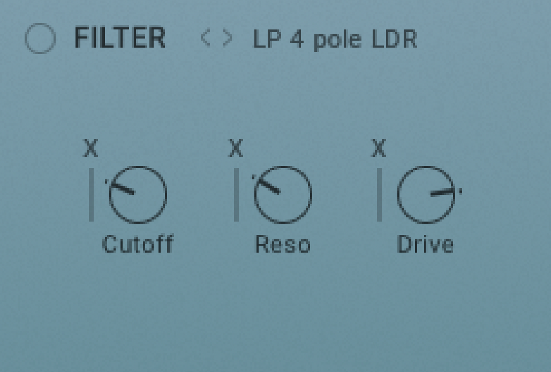Click the modulation amount bar beside Drive
This screenshot has width=551, height=372.
pos(380,195)
